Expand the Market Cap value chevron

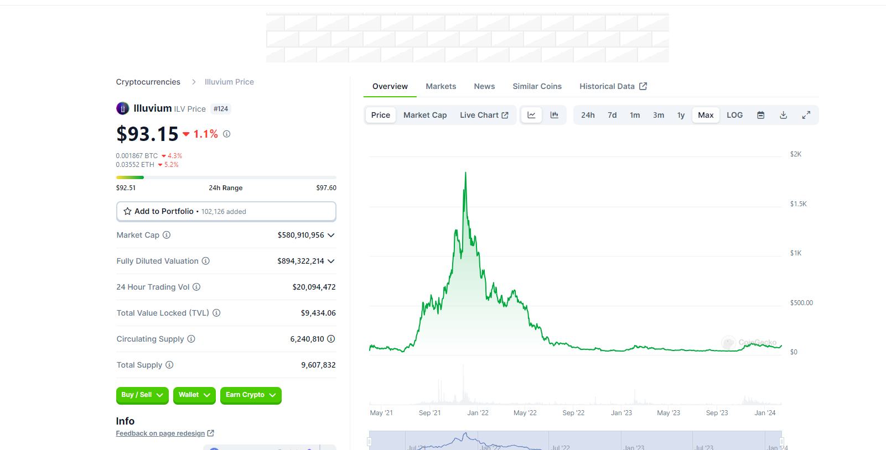click(x=331, y=235)
